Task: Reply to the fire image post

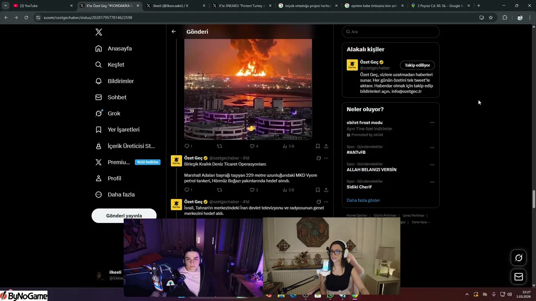Action: pyautogui.click(x=188, y=146)
